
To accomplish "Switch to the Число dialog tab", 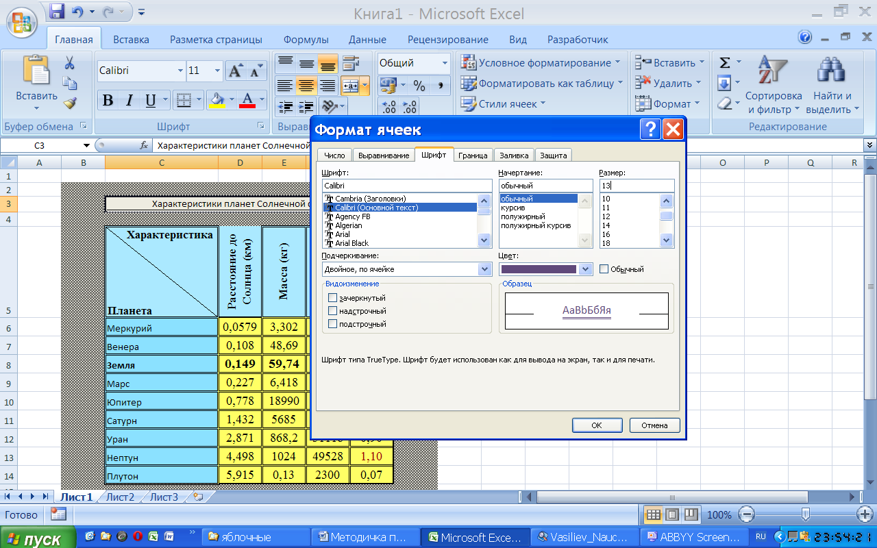I will point(334,155).
